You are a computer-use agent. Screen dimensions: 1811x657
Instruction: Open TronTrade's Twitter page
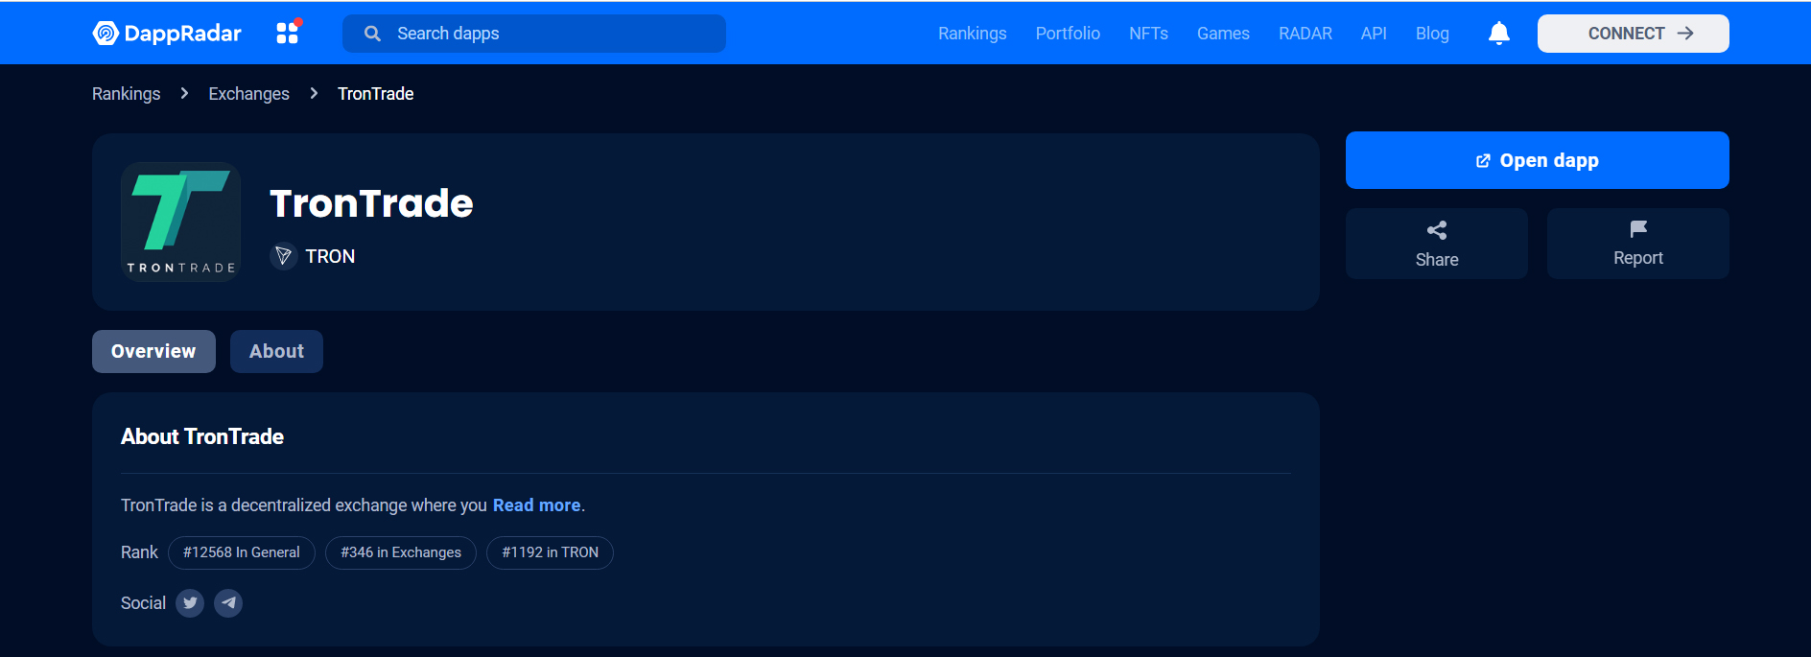coord(190,603)
